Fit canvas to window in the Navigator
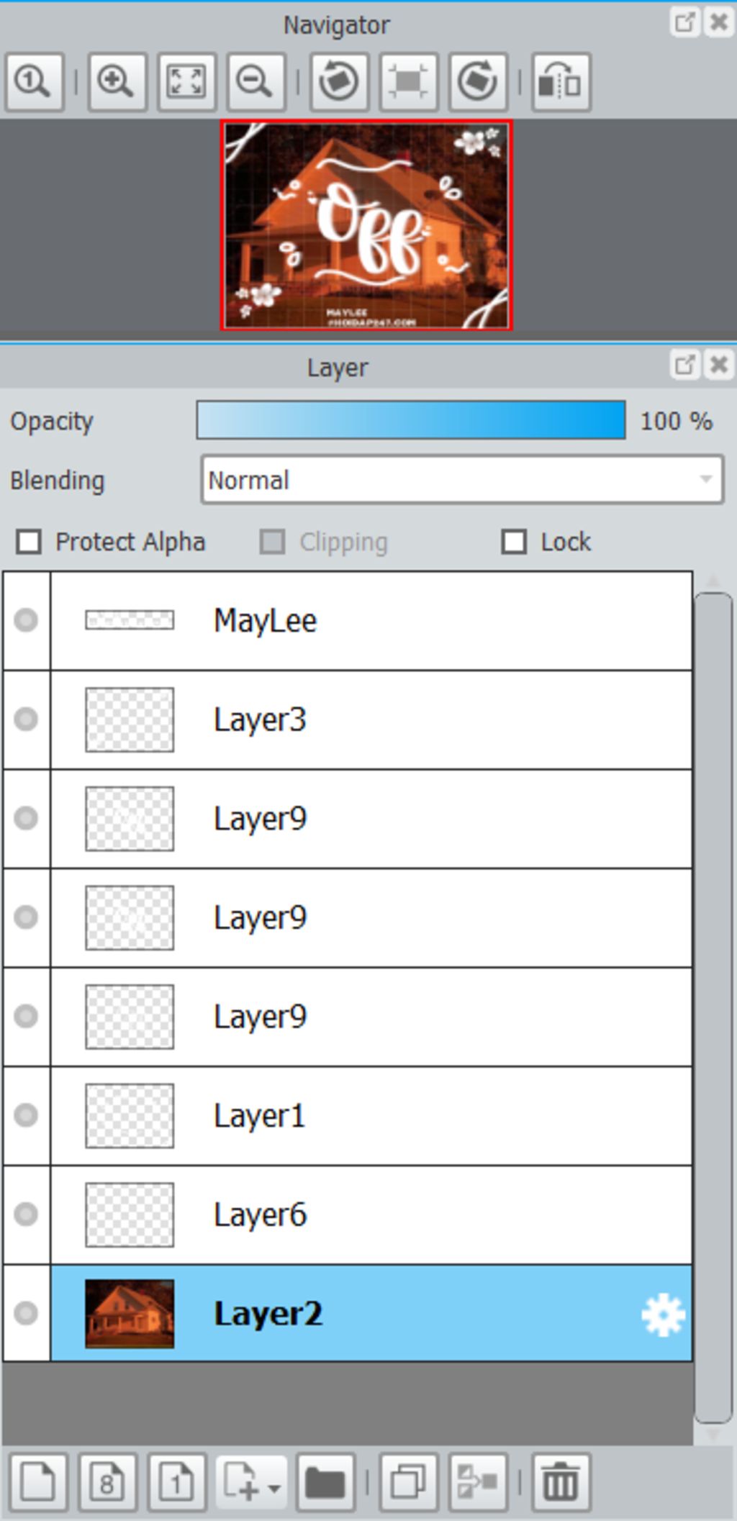 click(186, 81)
